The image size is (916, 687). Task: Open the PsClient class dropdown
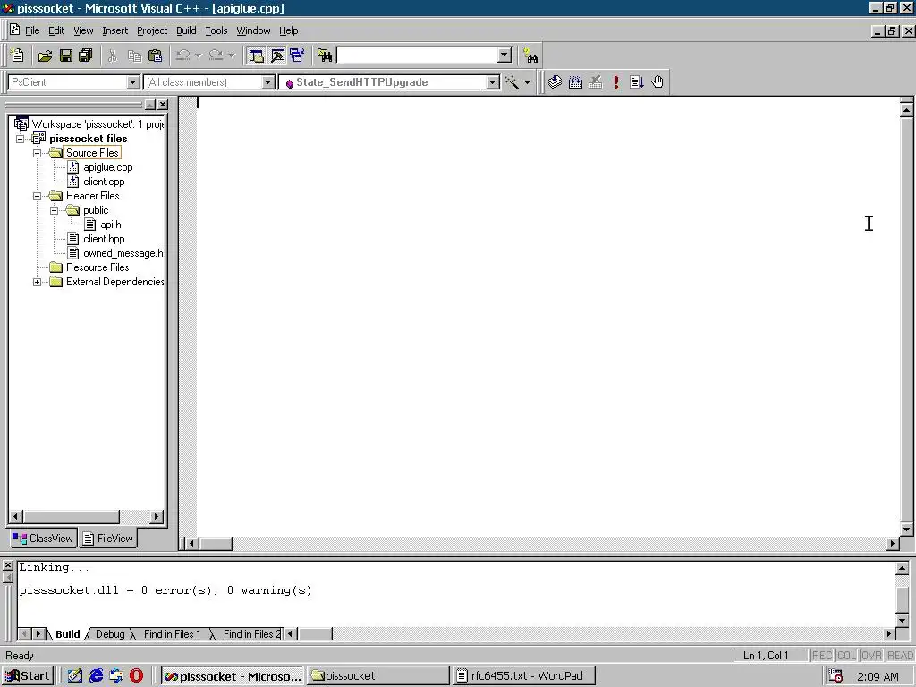coord(133,82)
